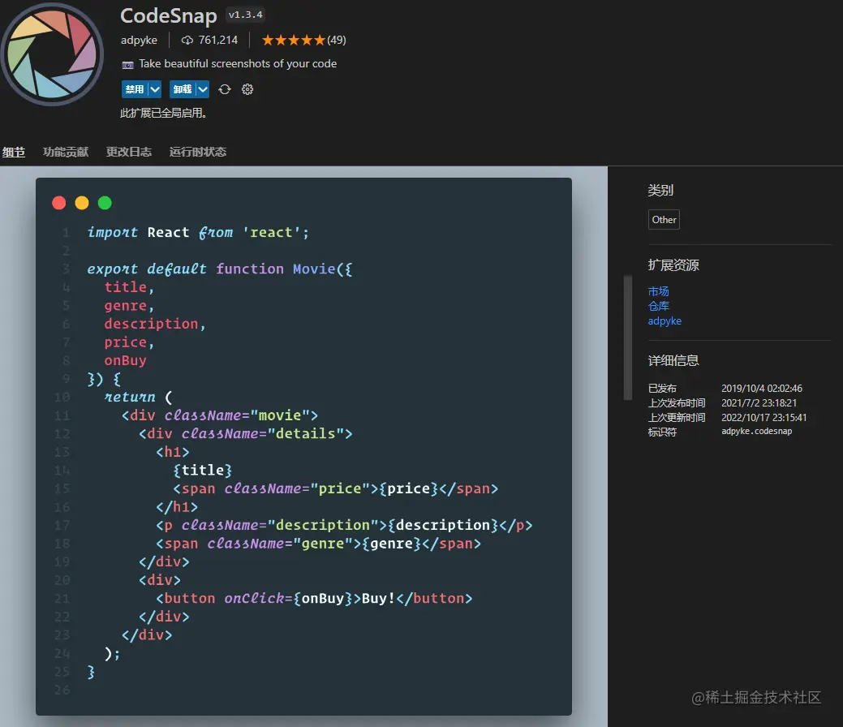The width and height of the screenshot is (843, 727).
Task: Click the 卸载 uninstall button
Action: click(183, 89)
